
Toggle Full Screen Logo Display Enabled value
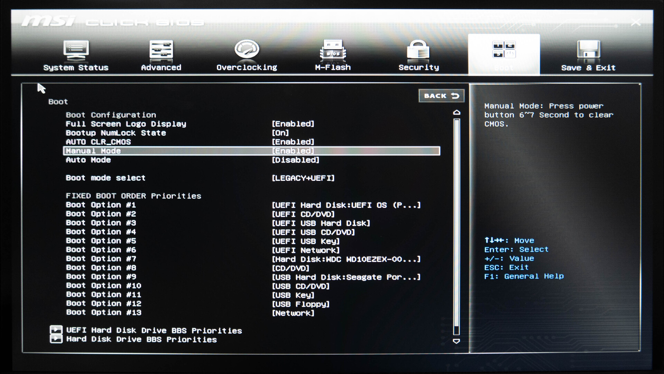(x=293, y=124)
